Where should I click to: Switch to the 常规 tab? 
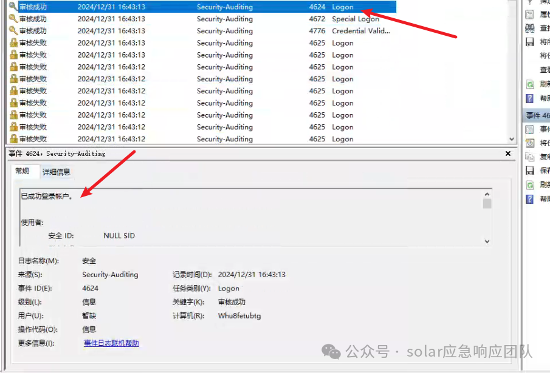pyautogui.click(x=22, y=172)
